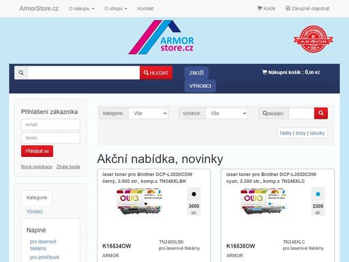Click the email input field
The image size is (349, 262).
pos(50,125)
